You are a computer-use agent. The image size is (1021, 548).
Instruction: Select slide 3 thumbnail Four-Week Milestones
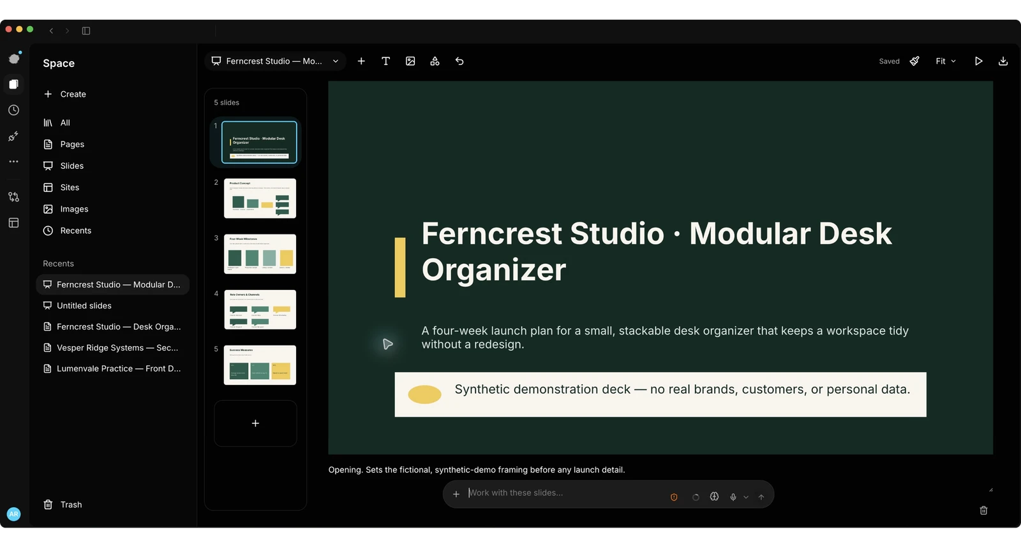pos(260,254)
